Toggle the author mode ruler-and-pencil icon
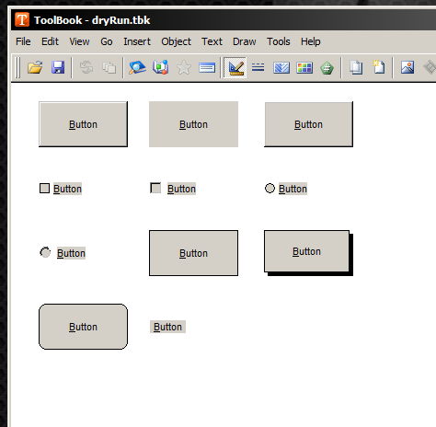 [235, 67]
